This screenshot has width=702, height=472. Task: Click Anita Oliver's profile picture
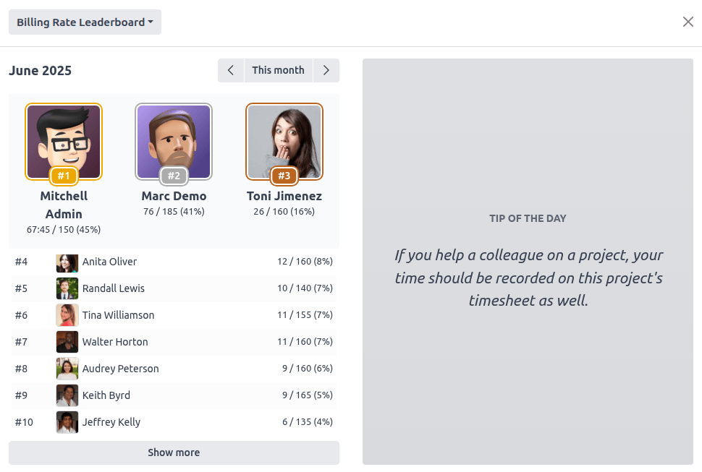[67, 263]
